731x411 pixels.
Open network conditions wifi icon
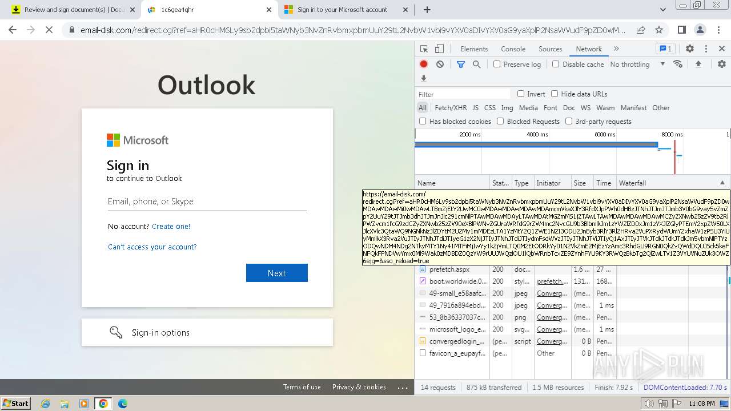tap(678, 65)
